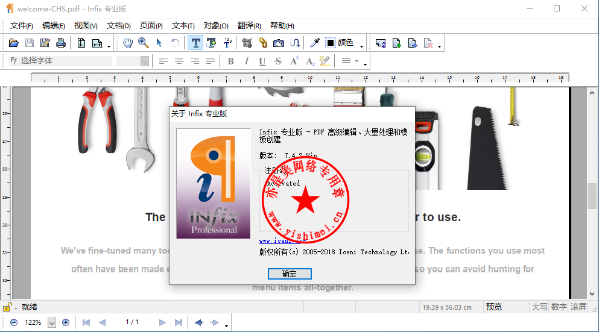Open the www.iceni.com link
Image resolution: width=599 pixels, height=332 pixels.
(282, 241)
